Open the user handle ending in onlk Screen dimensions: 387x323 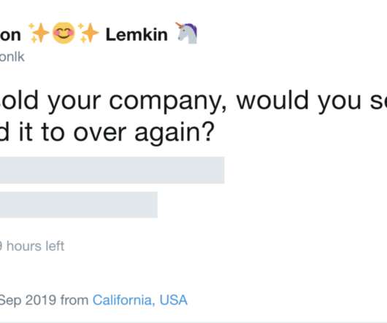click(x=12, y=57)
